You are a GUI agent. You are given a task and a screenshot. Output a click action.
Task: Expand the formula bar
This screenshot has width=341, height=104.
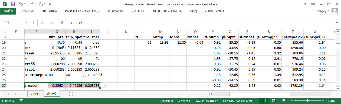point(337,23)
